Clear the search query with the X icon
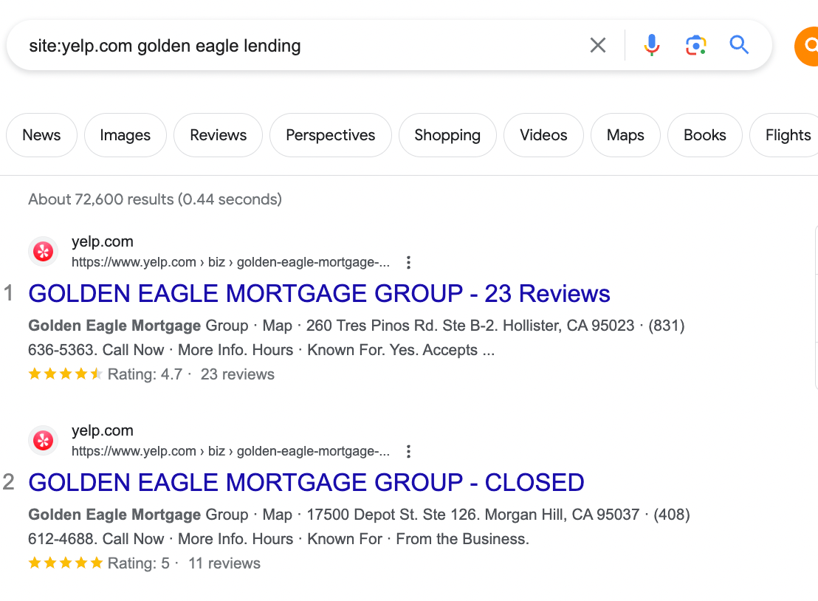This screenshot has height=601, width=818. pos(597,45)
